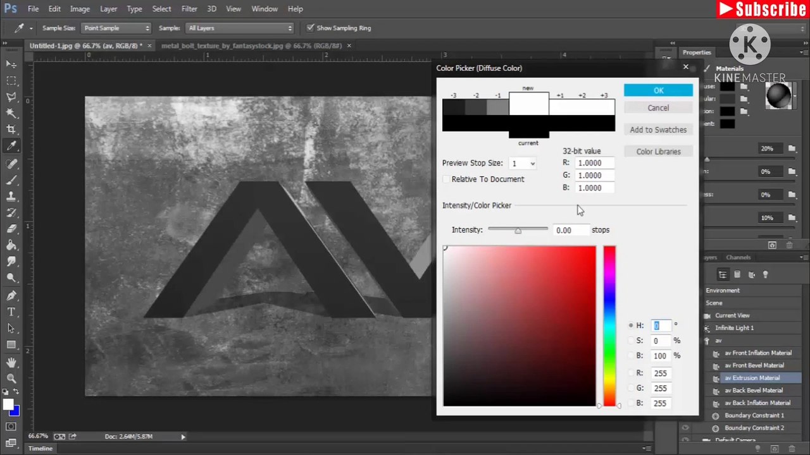Switch to metal_bolt_texture document tab
This screenshot has width=810, height=455.
pyautogui.click(x=251, y=45)
